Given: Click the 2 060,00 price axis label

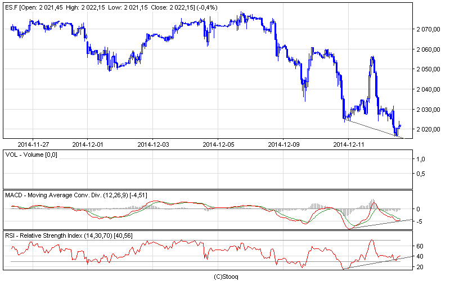Looking at the screenshot, I should [429, 49].
